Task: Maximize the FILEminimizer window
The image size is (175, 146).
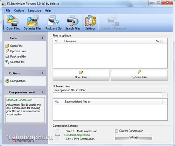Action: [159, 3]
